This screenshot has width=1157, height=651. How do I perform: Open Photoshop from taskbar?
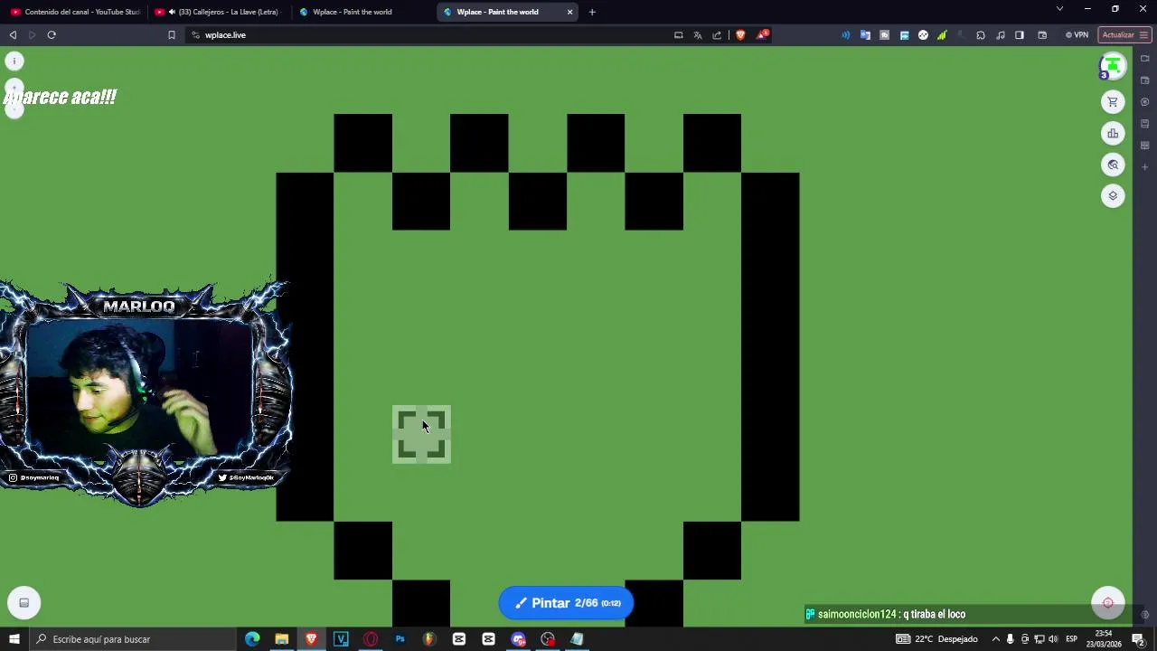[x=400, y=639]
